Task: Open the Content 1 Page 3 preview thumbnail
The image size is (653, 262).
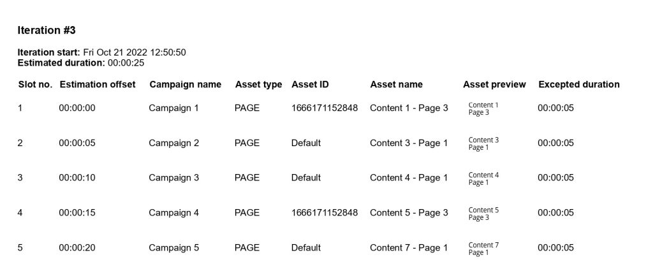Action: click(483, 109)
